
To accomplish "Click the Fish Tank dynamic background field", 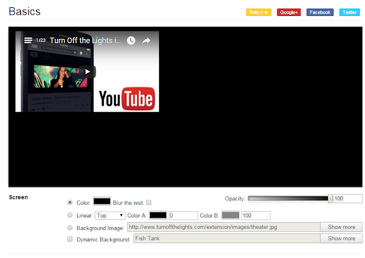I will [x=227, y=239].
